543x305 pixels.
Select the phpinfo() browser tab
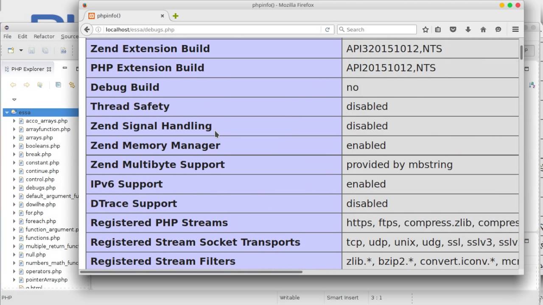click(x=126, y=16)
